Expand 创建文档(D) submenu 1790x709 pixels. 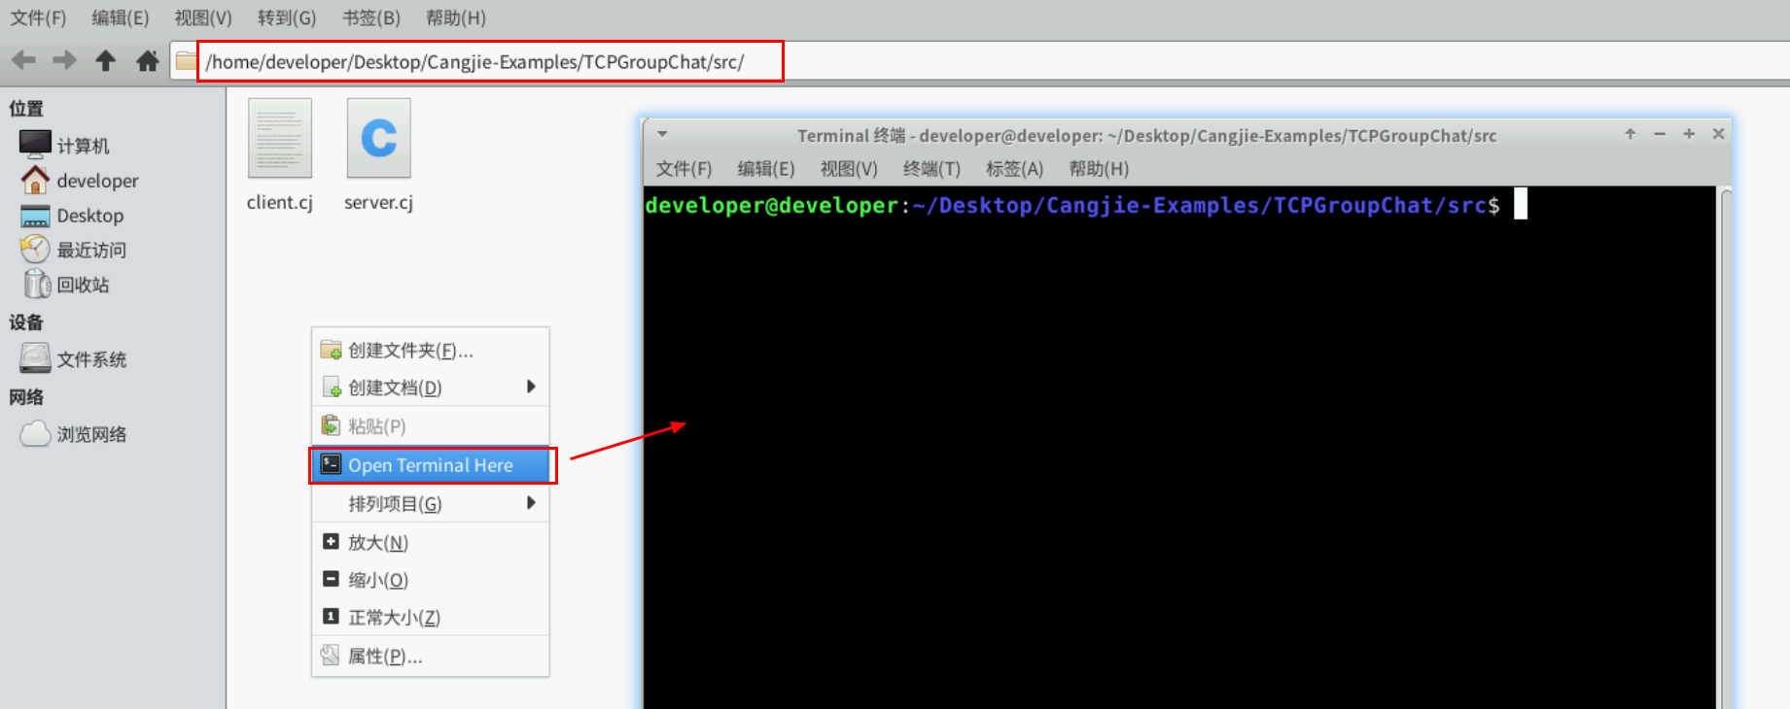[430, 388]
